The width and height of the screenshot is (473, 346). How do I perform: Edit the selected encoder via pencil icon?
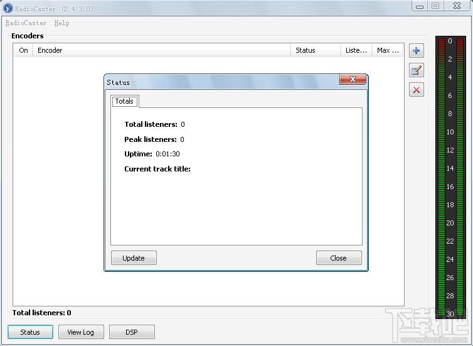(417, 70)
